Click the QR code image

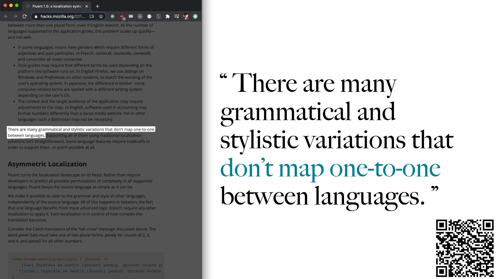click(465, 248)
